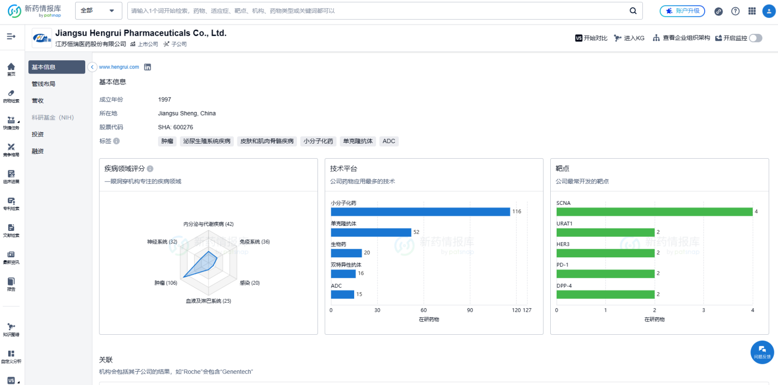The width and height of the screenshot is (778, 385).
Task: Click into the main search input field
Action: 376,11
